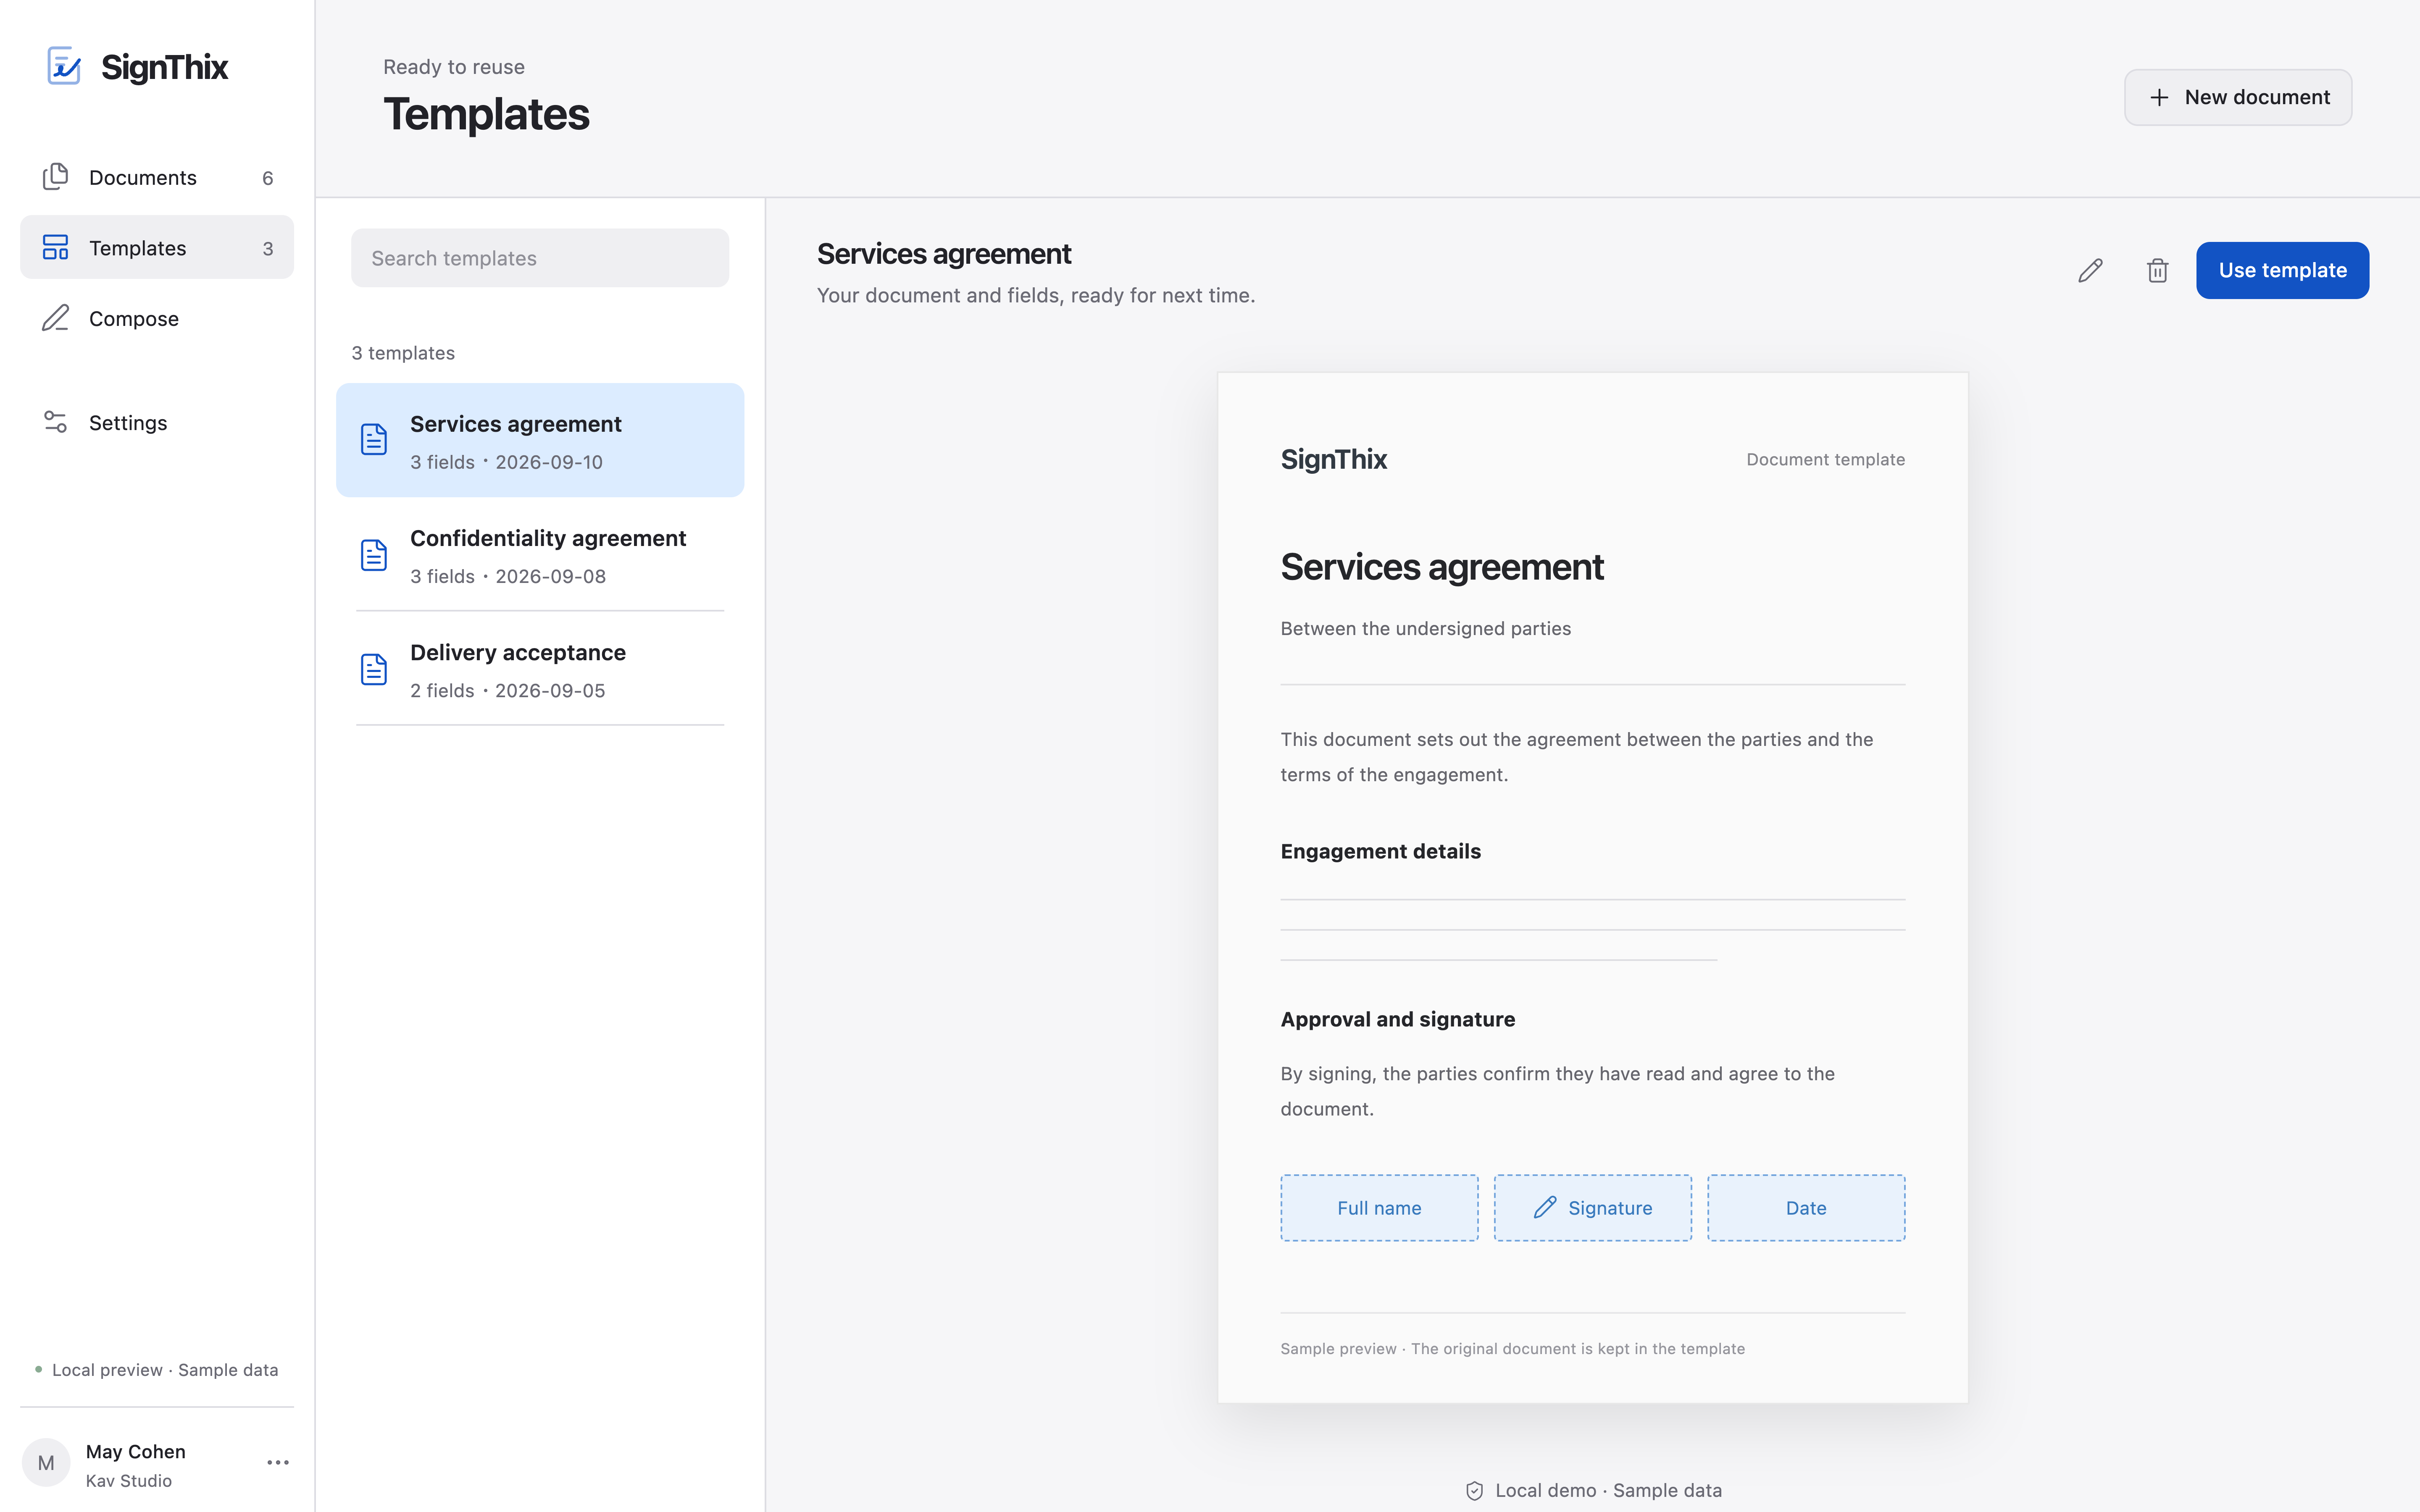Screen dimensions: 2420x1512
Task: Click the Settings sliders icon
Action: [56, 422]
